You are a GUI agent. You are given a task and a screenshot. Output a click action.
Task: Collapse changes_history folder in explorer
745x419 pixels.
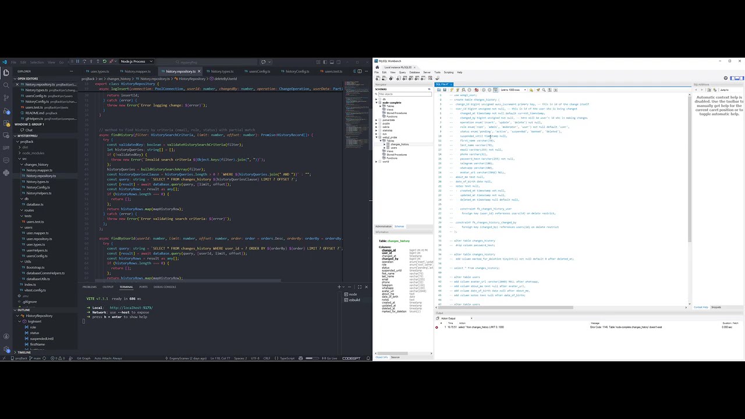[x=35, y=165]
